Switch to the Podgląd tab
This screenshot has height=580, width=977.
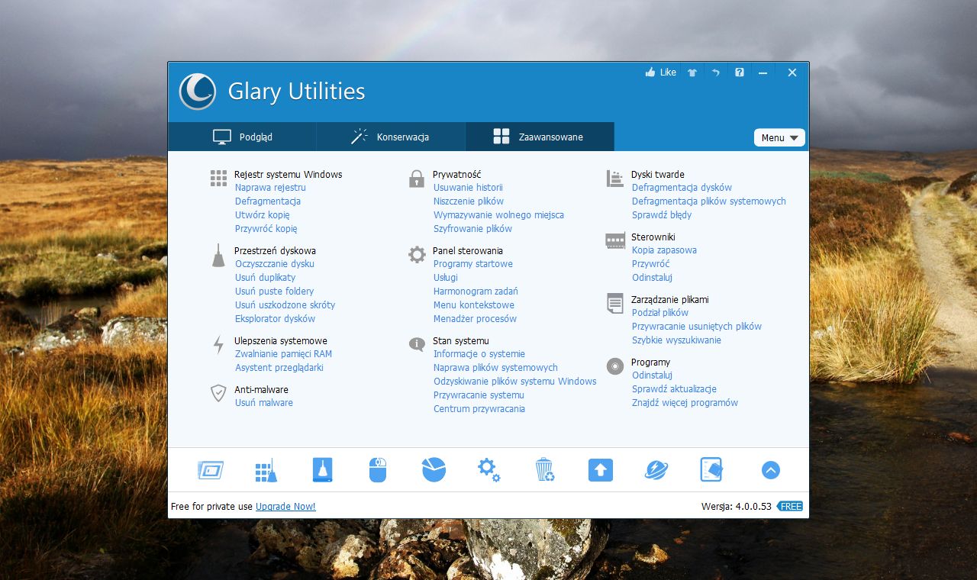pyautogui.click(x=242, y=137)
